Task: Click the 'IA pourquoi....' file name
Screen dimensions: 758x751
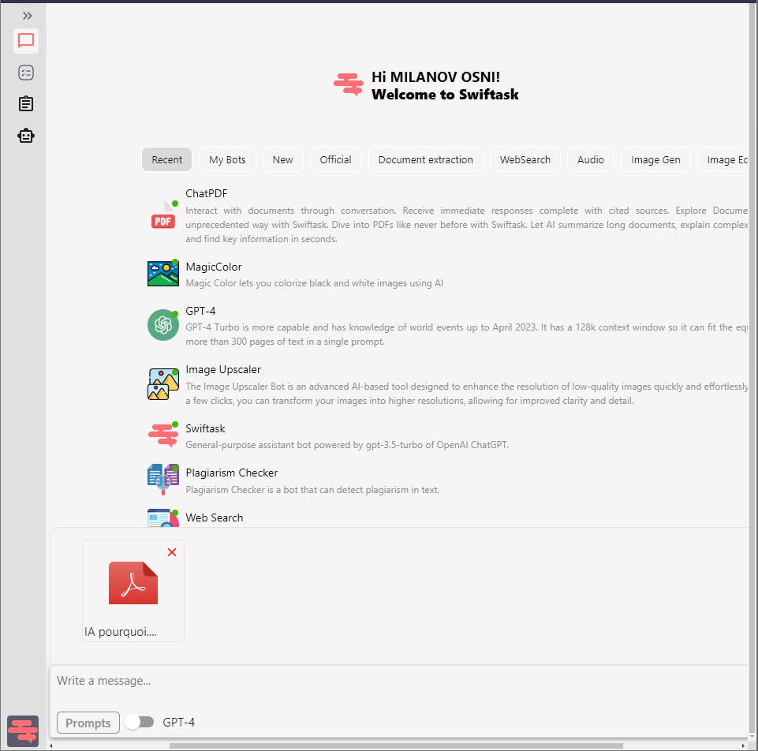Action: point(121,632)
